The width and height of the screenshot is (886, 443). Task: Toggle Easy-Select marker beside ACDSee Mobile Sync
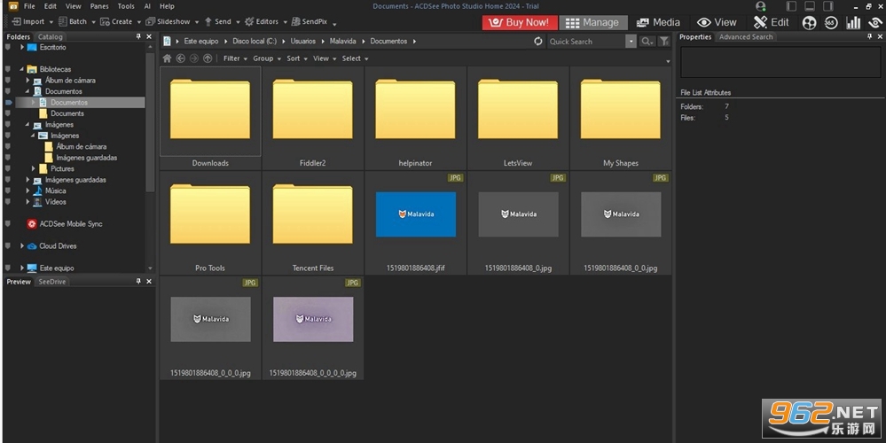tap(8, 224)
